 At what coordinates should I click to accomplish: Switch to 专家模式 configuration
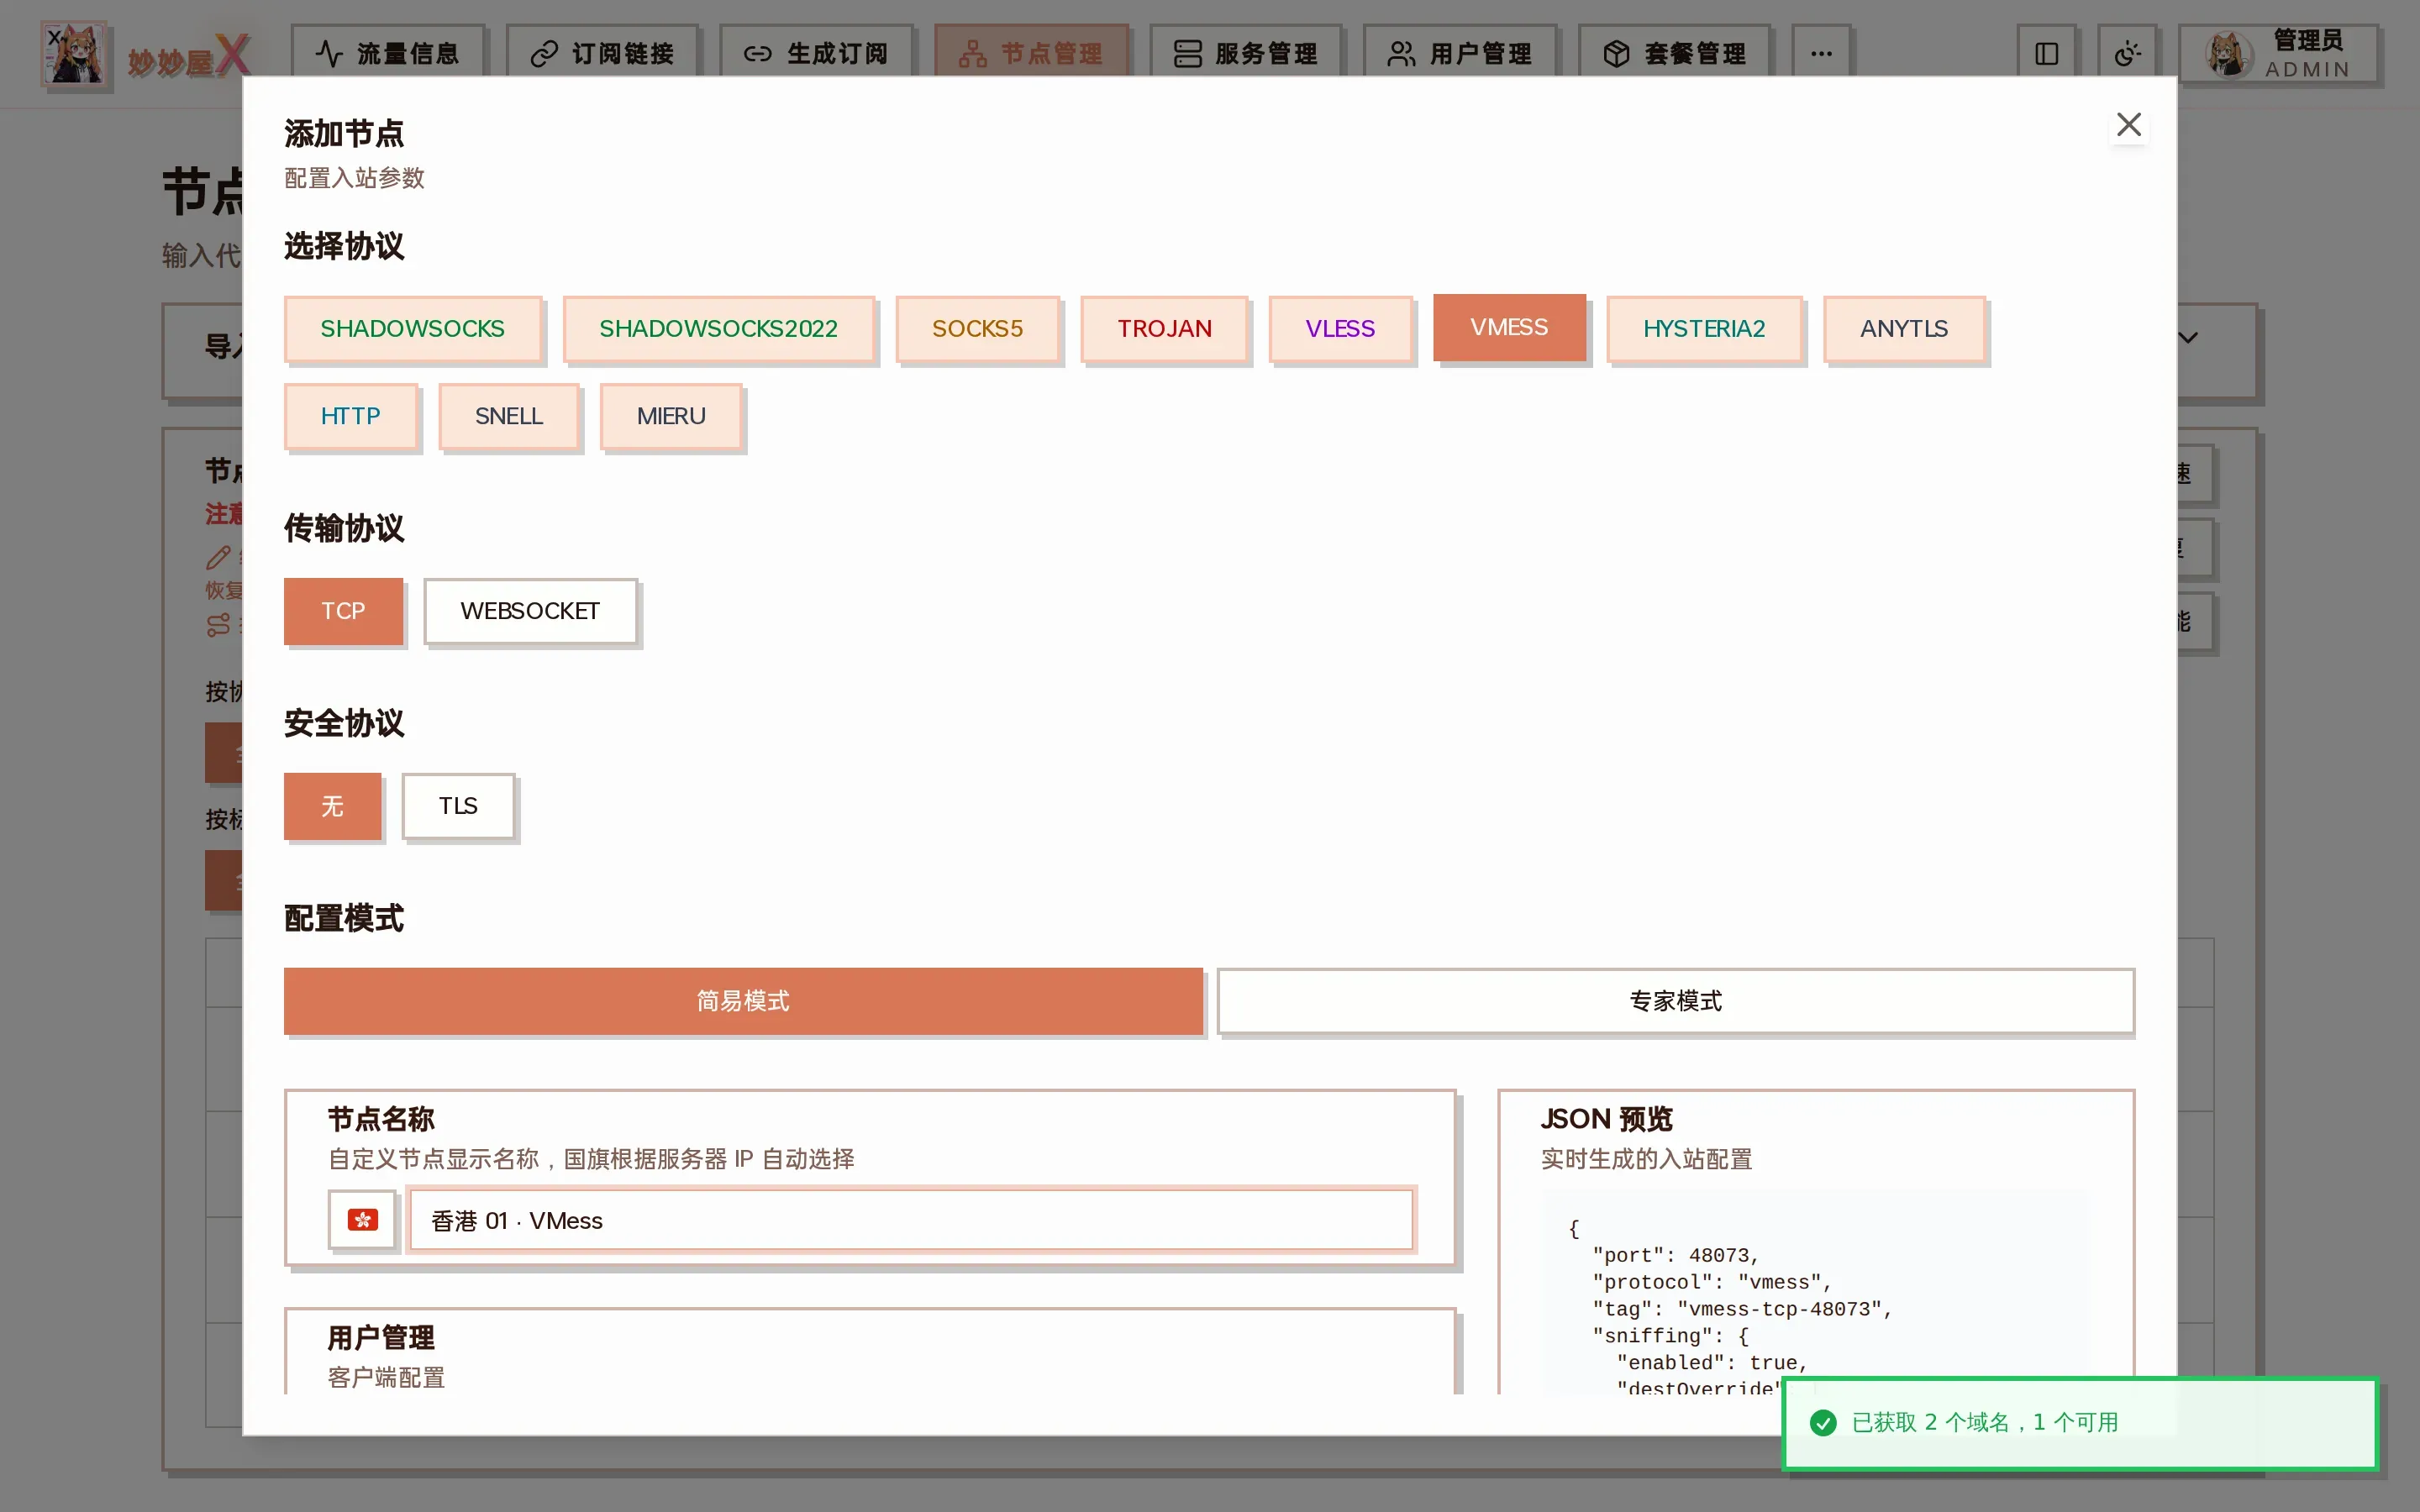tap(1676, 1001)
